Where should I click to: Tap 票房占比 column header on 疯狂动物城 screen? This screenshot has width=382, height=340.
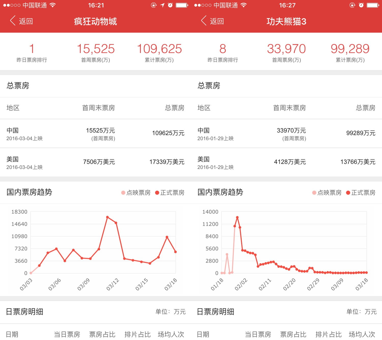tap(102, 334)
